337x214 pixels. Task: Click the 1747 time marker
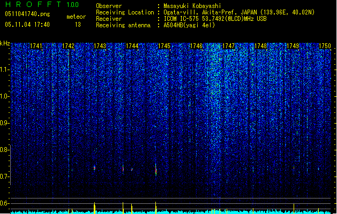pyautogui.click(x=228, y=46)
